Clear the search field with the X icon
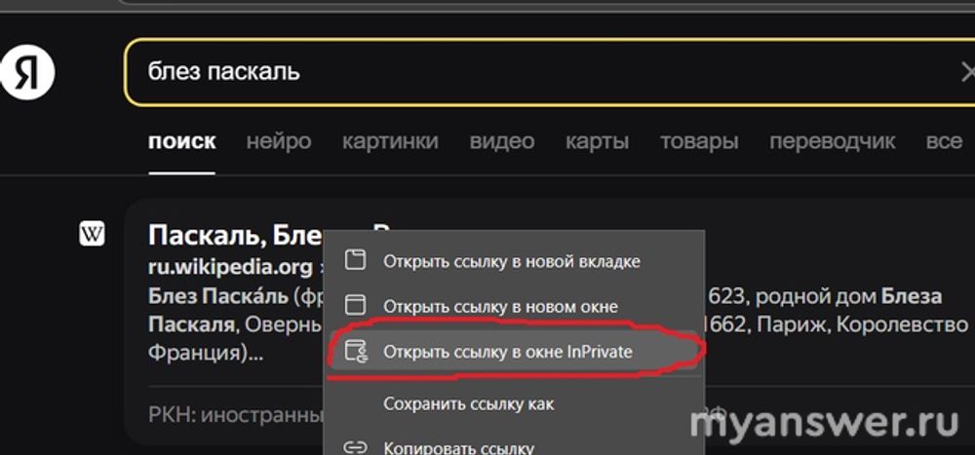This screenshot has width=975, height=455. [x=967, y=72]
